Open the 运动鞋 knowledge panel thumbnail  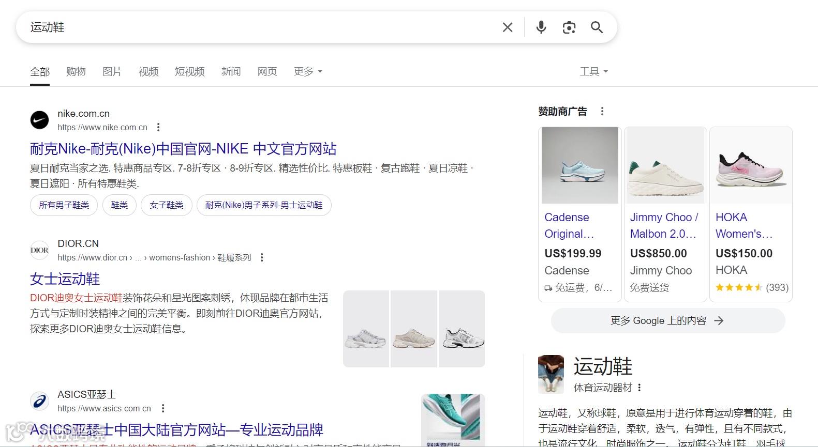click(x=551, y=374)
